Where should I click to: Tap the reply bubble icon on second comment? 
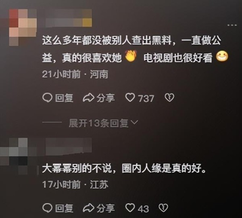[47, 208]
